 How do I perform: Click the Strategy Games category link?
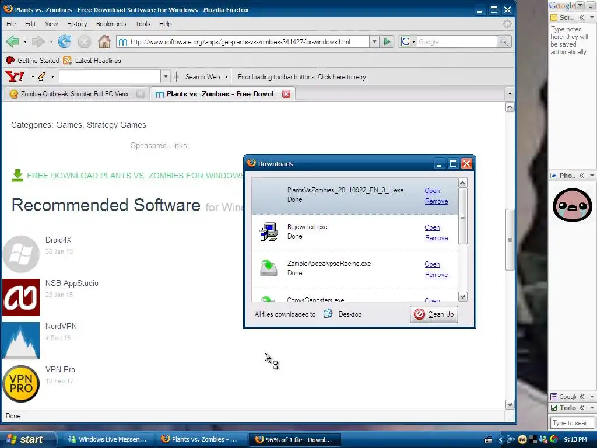(117, 125)
